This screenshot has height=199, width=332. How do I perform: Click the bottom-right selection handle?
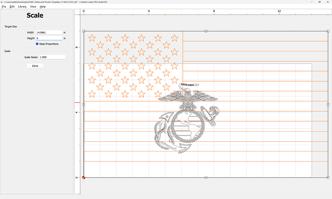click(x=328, y=177)
